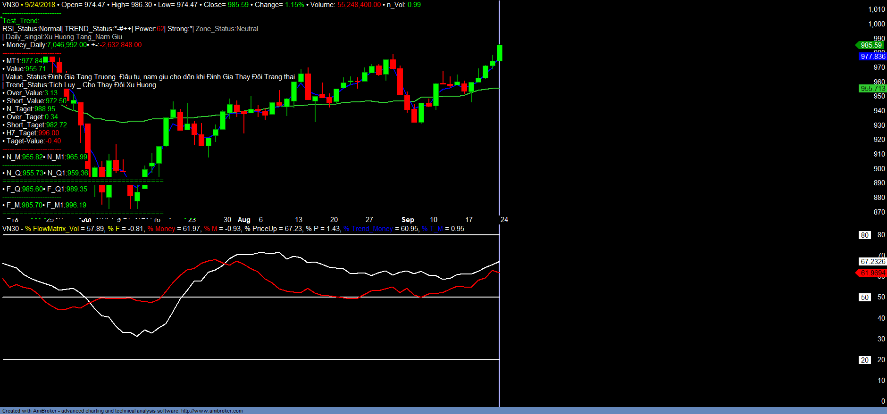The width and height of the screenshot is (887, 414).
Task: Click the Volume value 55,248,400.00 in the header
Action: point(359,5)
